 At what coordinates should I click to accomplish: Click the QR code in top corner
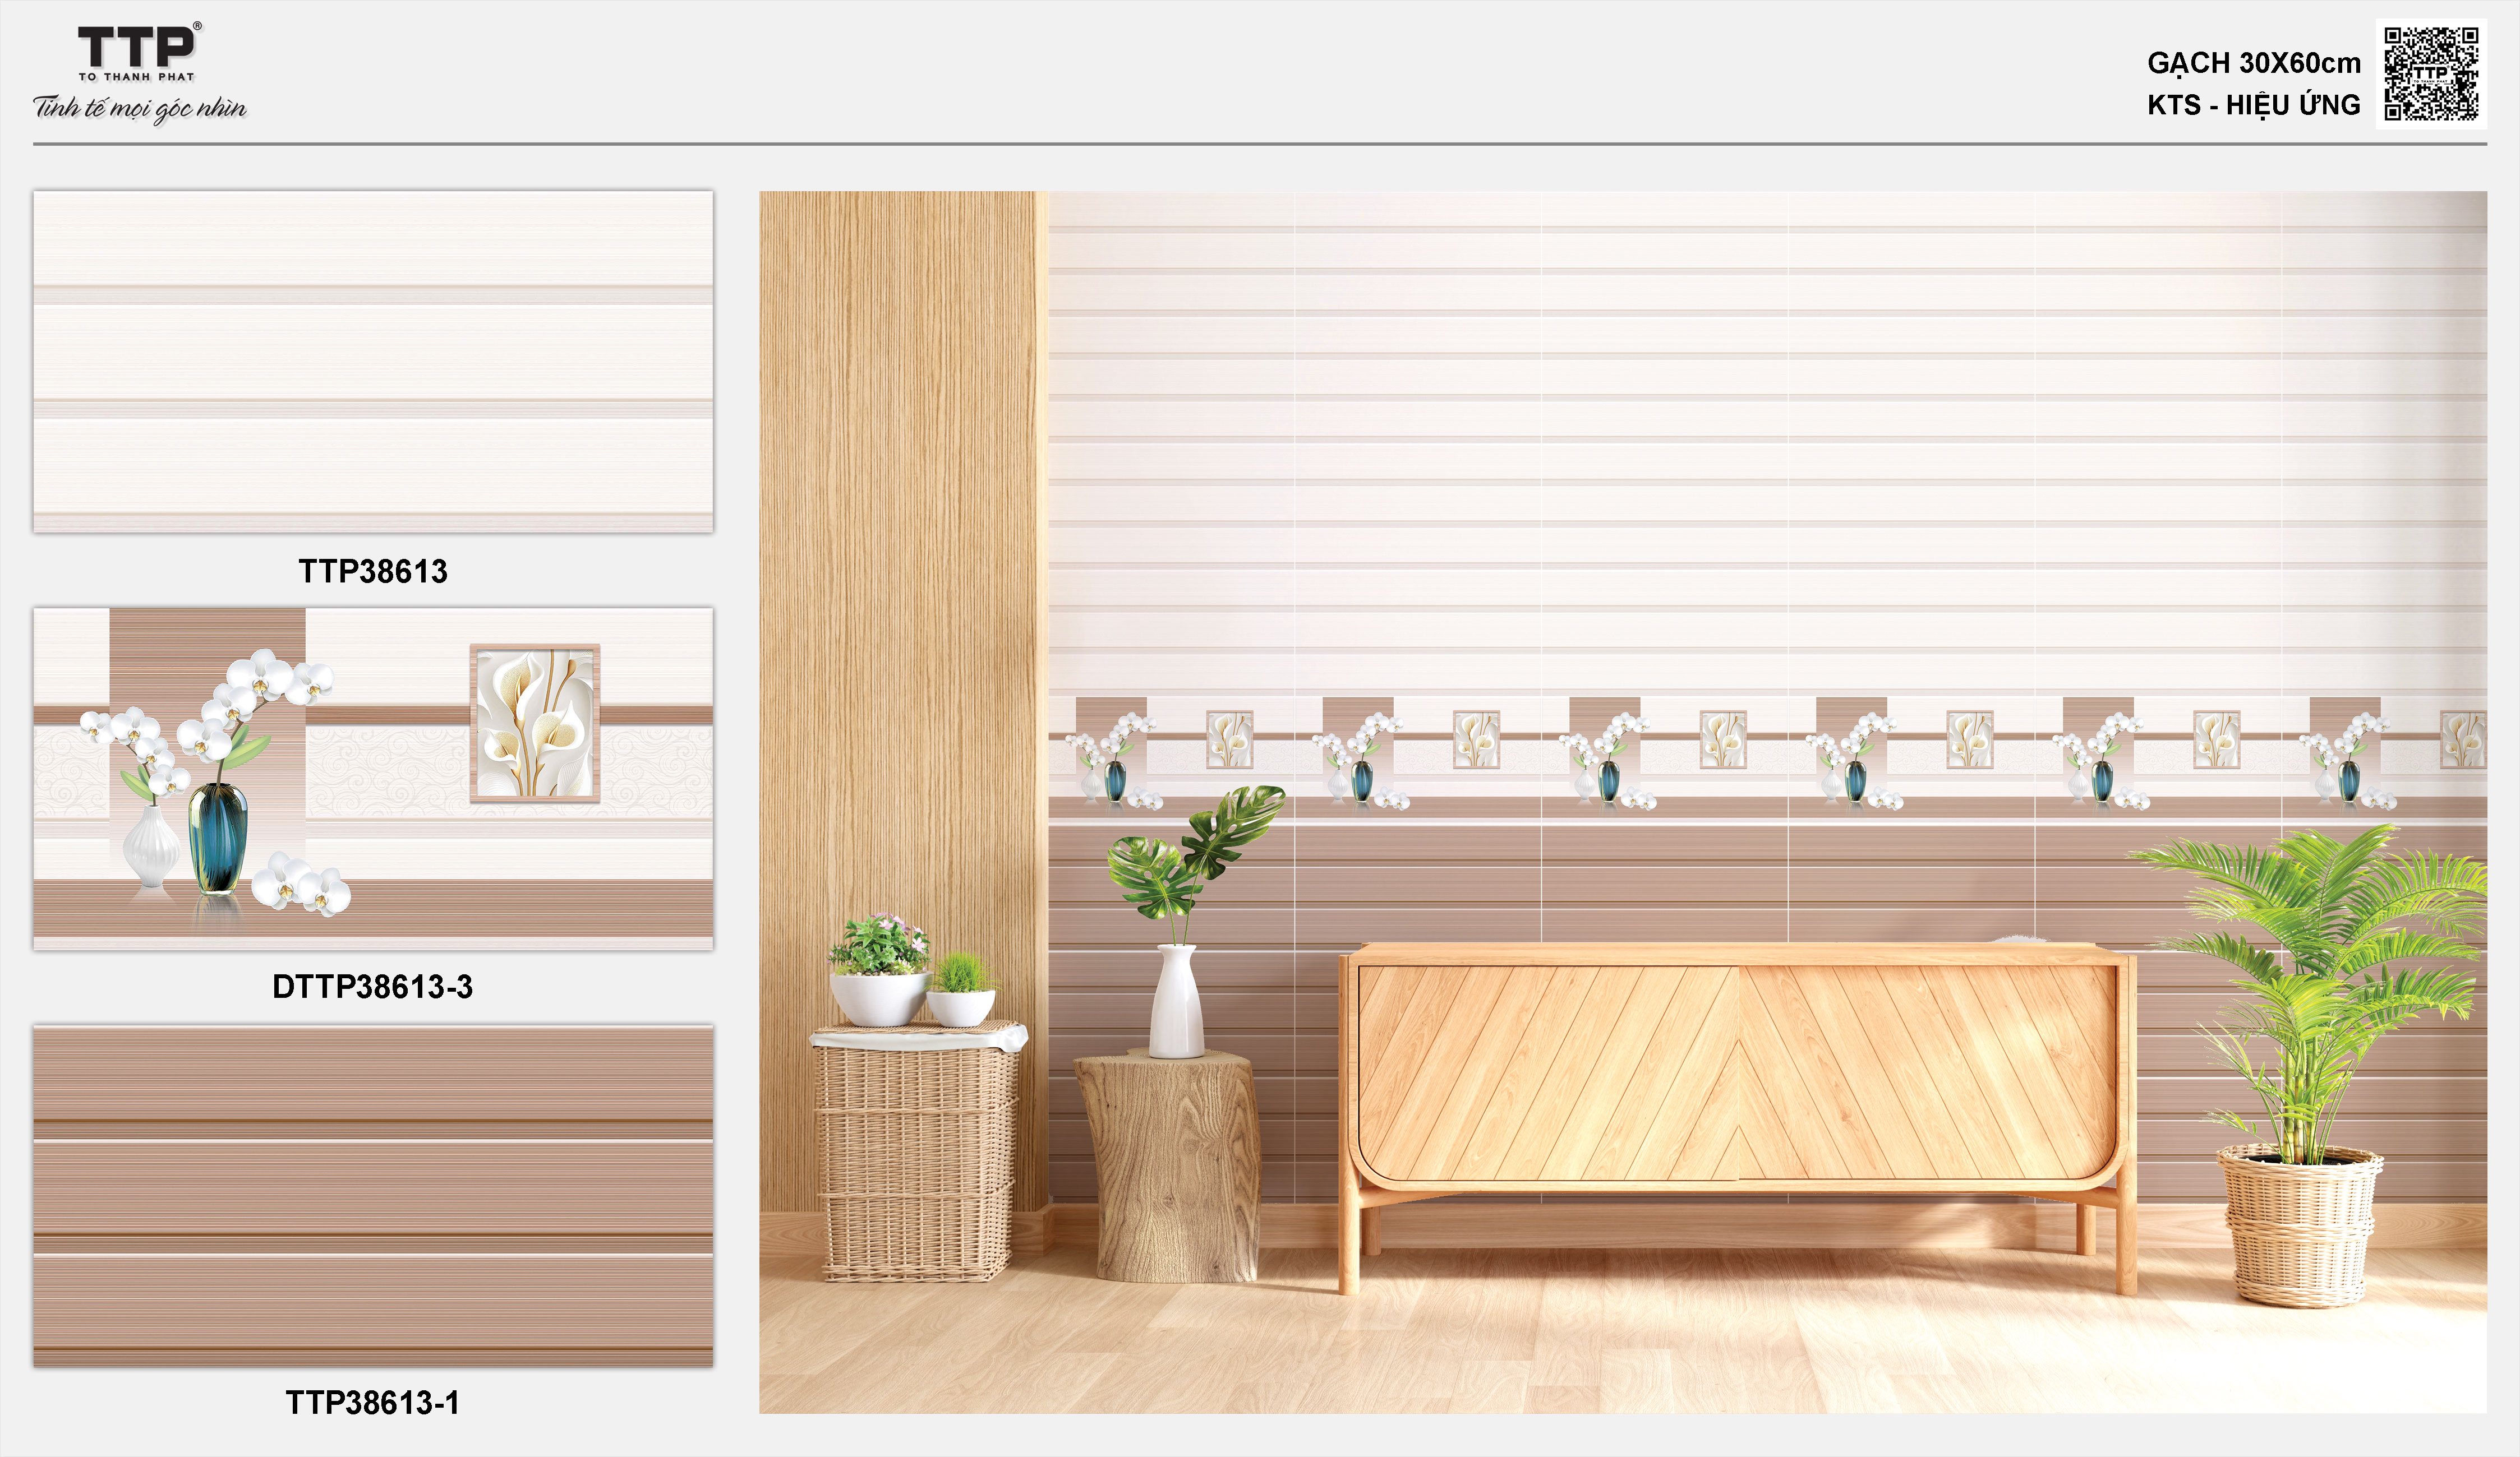(x=2431, y=73)
